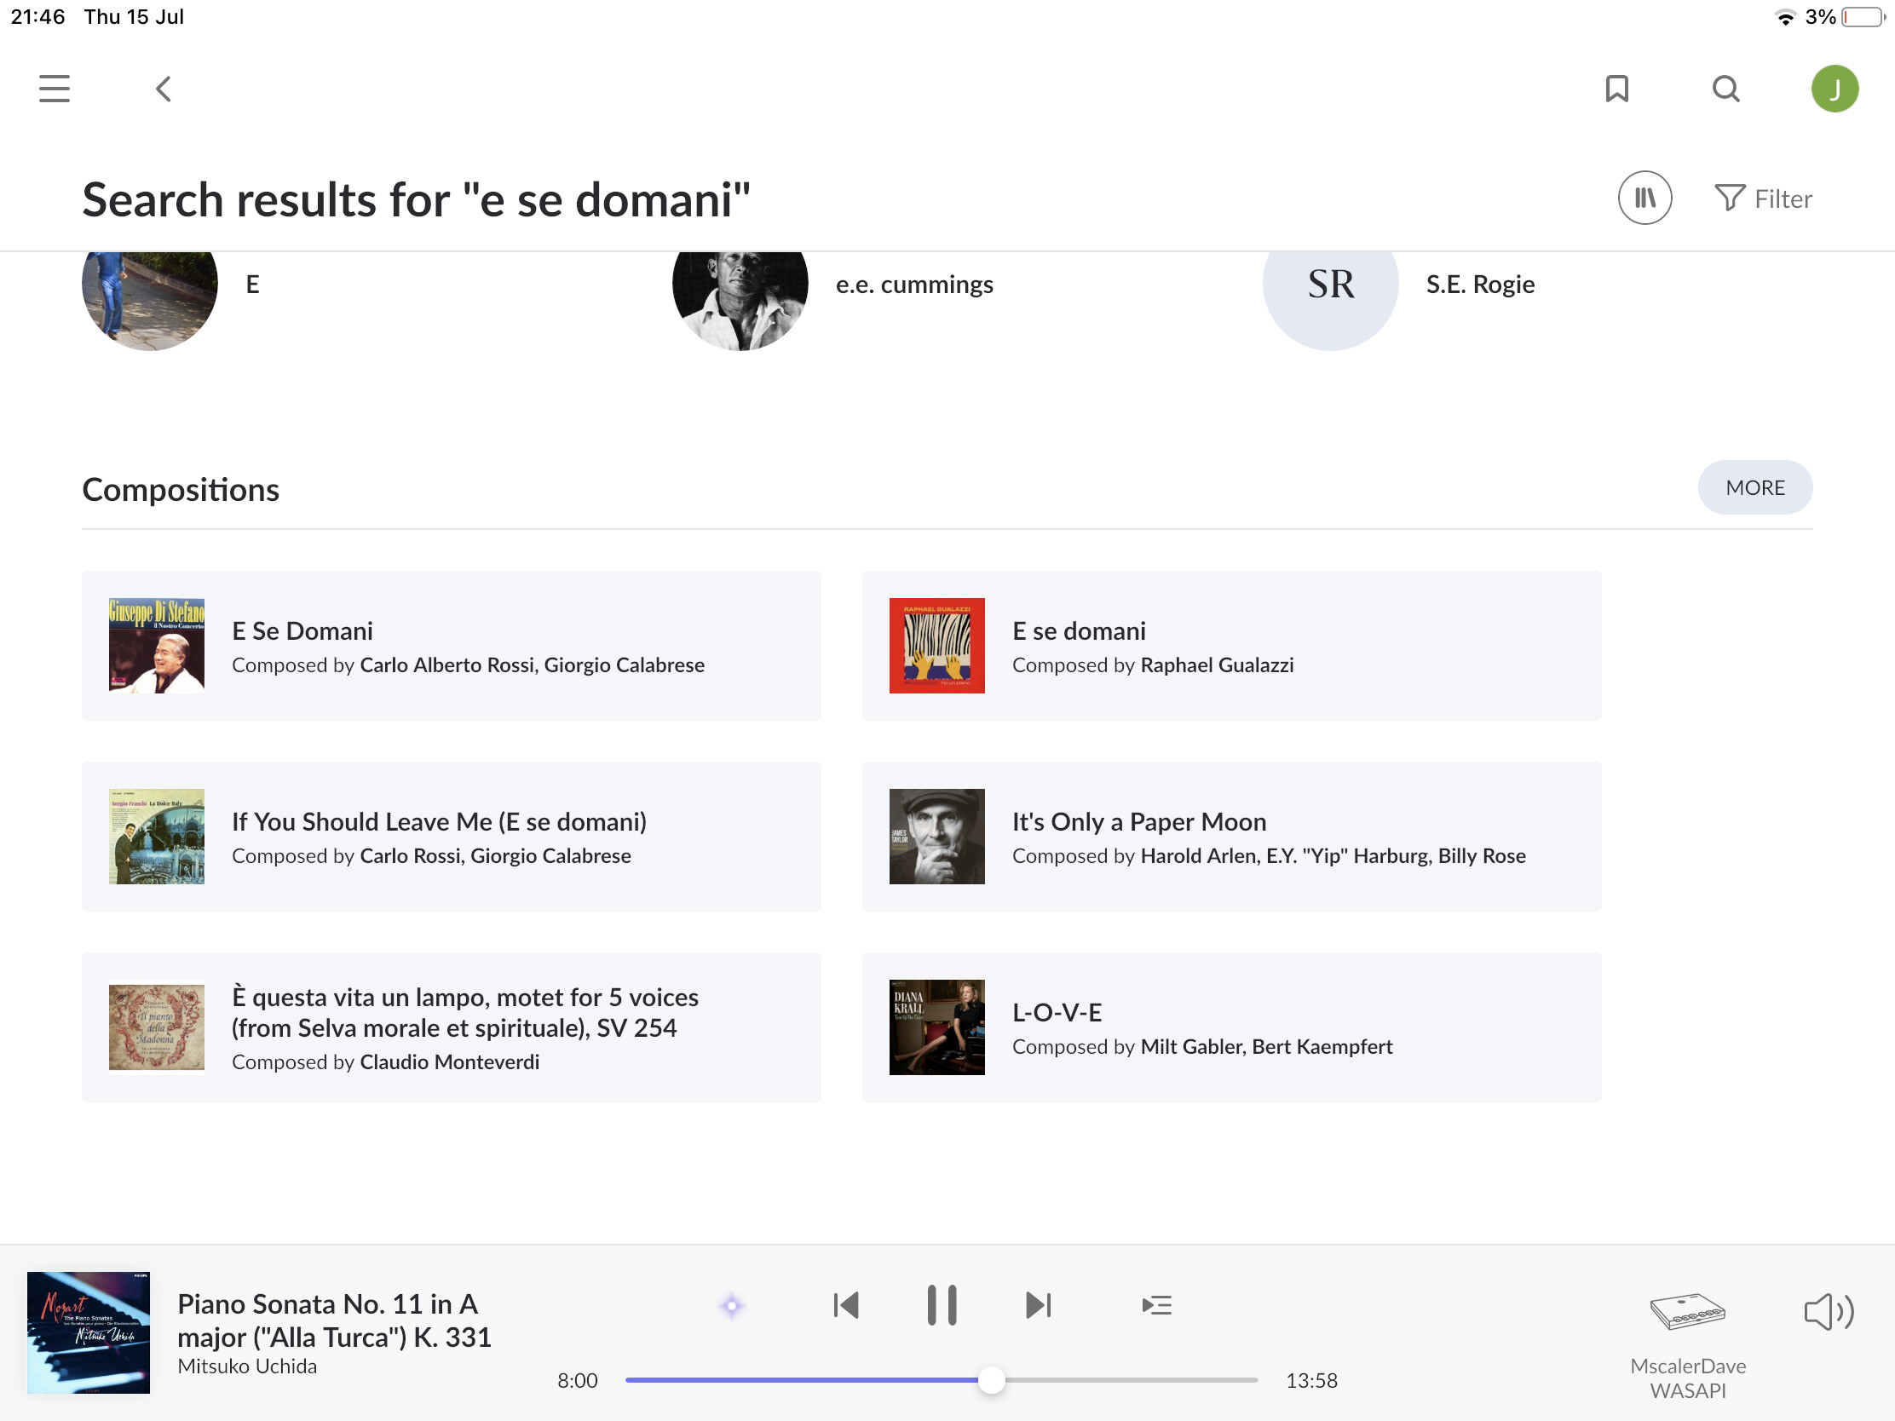Screen dimensions: 1895x1421
Task: Open the volume control
Action: tap(1828, 1310)
